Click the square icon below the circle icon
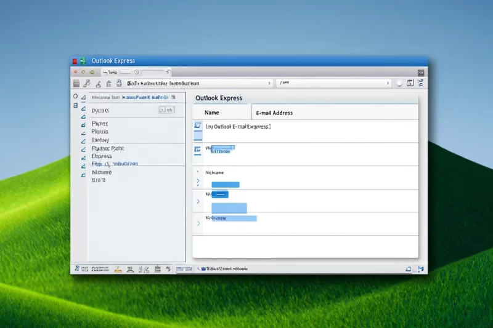 tap(75, 105)
